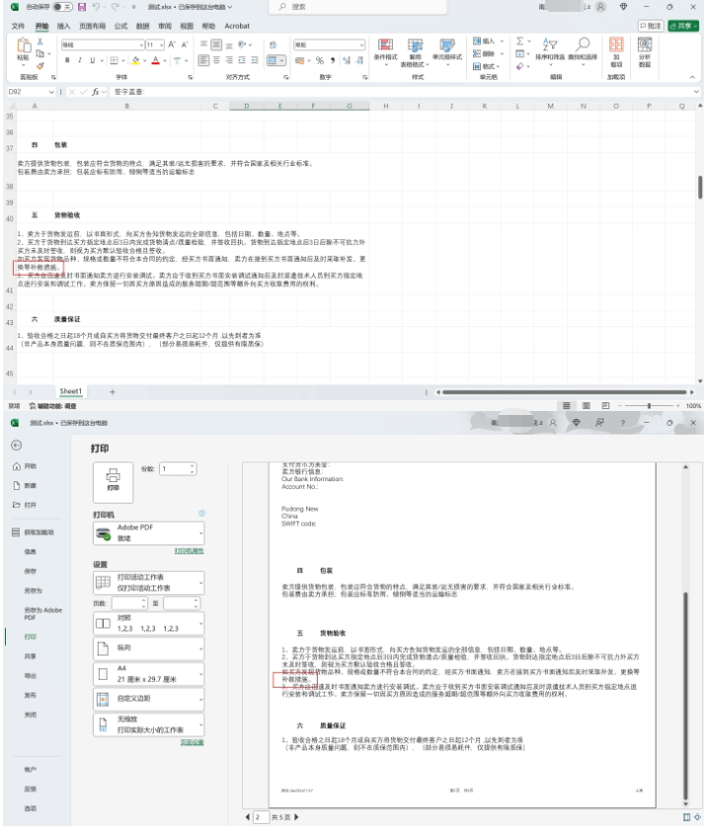Open the A4 paper size dropdown
The image size is (704, 830).
point(149,674)
